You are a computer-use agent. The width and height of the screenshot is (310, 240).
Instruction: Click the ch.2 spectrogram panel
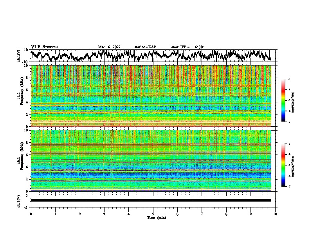pyautogui.click(x=151, y=161)
